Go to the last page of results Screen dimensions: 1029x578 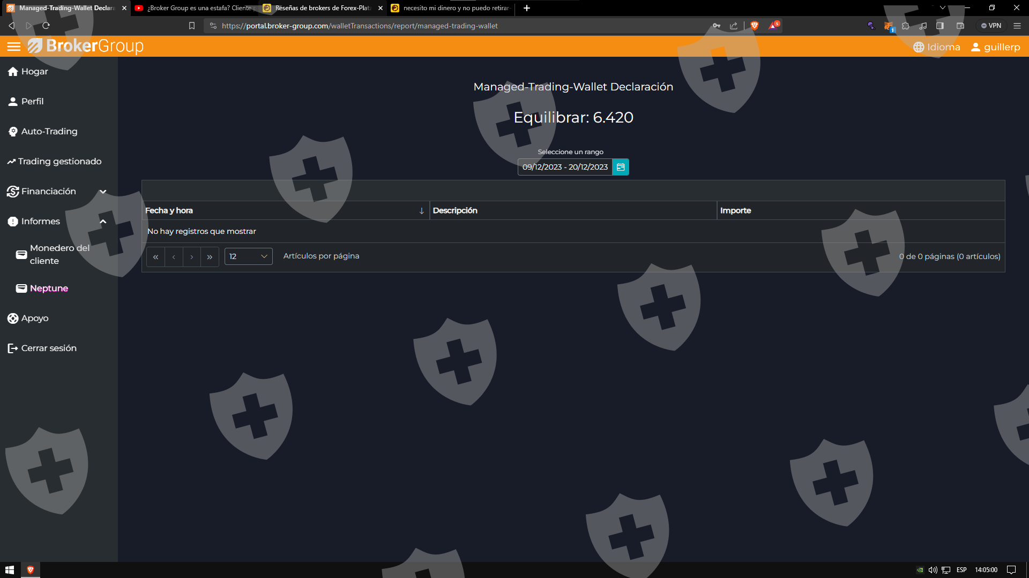point(210,257)
